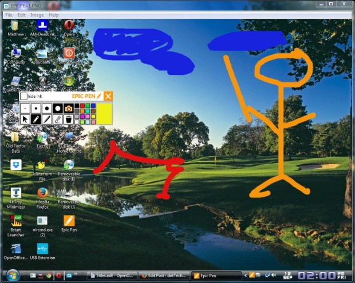Open the Epic Pen desktop shortcut
Screen dimensions: 355x283
(x=69, y=224)
